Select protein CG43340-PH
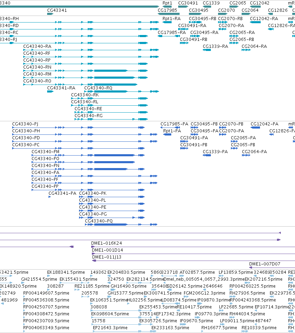The height and width of the screenshot is (333, 295). tap(26, 131)
